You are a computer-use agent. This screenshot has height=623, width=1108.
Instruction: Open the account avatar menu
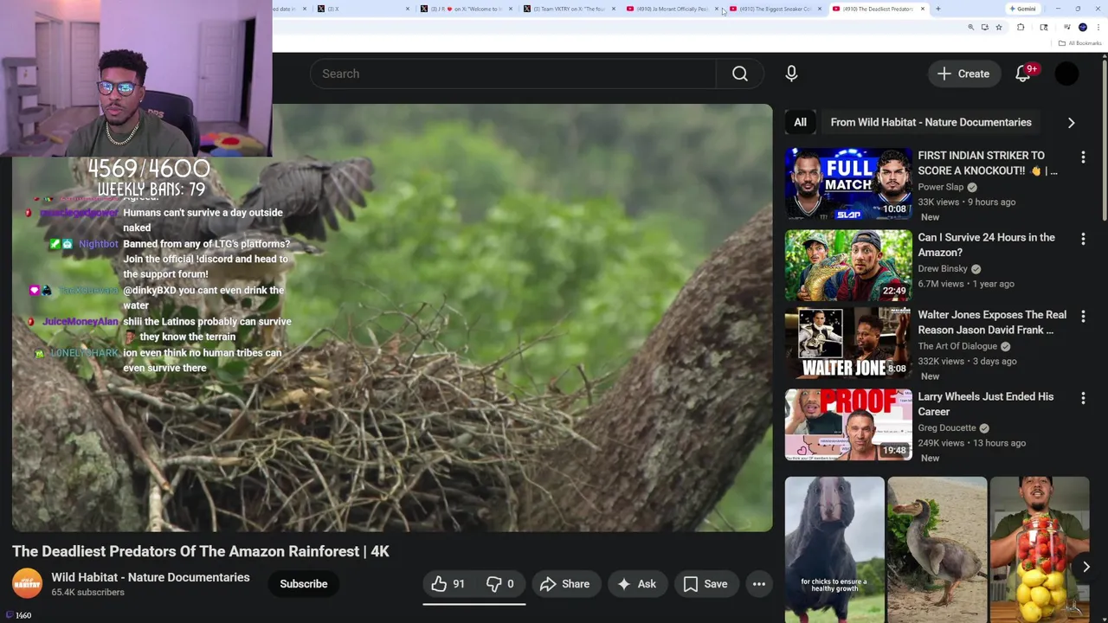(1066, 74)
